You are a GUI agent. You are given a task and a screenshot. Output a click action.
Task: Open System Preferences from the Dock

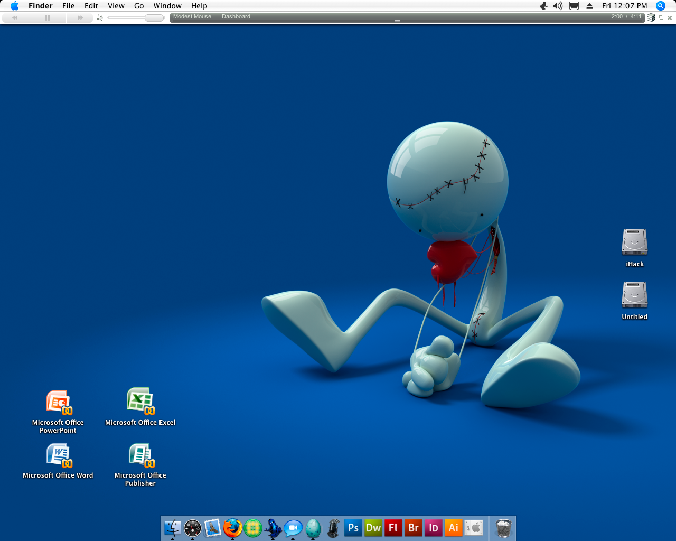474,528
